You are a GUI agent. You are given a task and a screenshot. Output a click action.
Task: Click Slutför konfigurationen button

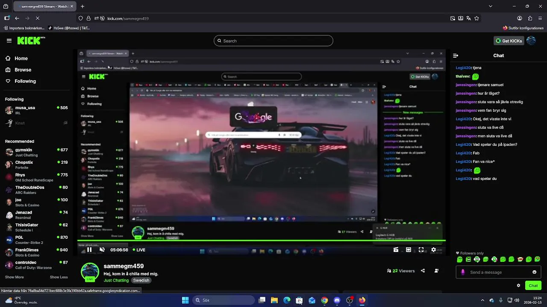point(523,28)
